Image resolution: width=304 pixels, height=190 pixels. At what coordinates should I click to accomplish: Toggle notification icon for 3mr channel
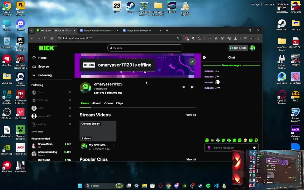click(x=70, y=92)
